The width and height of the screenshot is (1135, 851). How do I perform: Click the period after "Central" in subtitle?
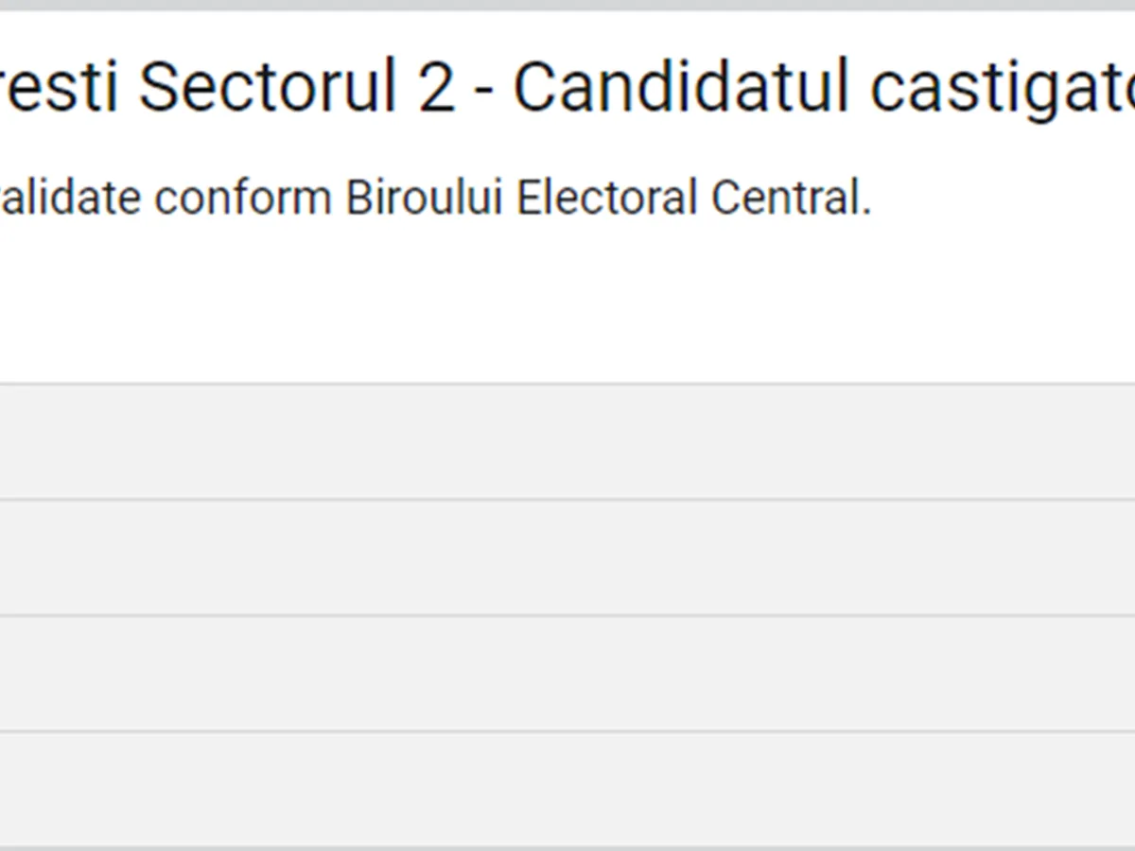click(866, 212)
